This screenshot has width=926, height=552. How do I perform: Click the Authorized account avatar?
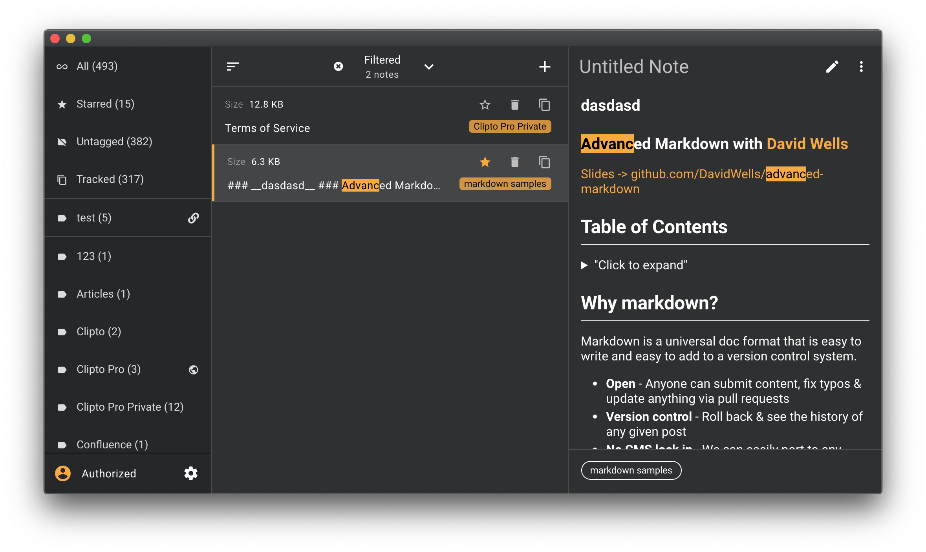tap(63, 473)
